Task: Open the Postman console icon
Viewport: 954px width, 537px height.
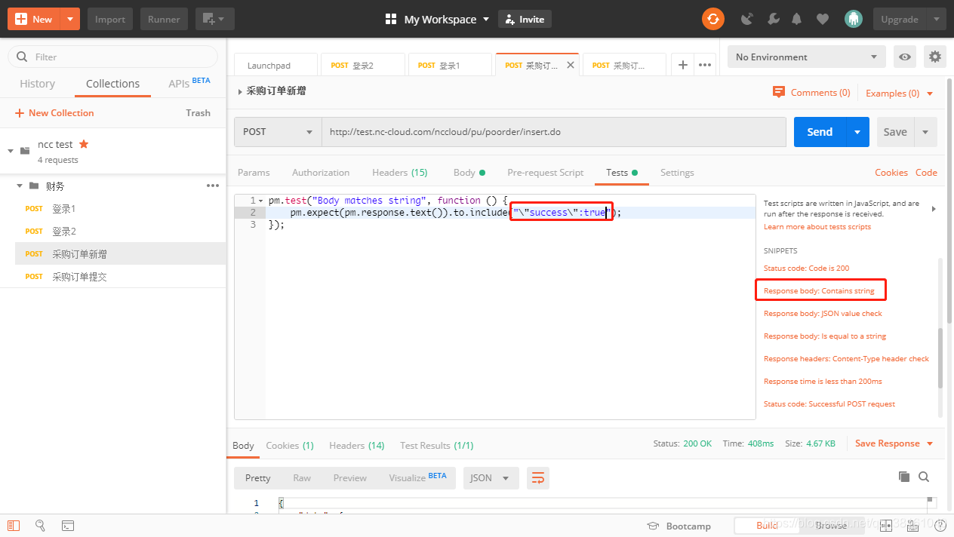Action: 67,526
